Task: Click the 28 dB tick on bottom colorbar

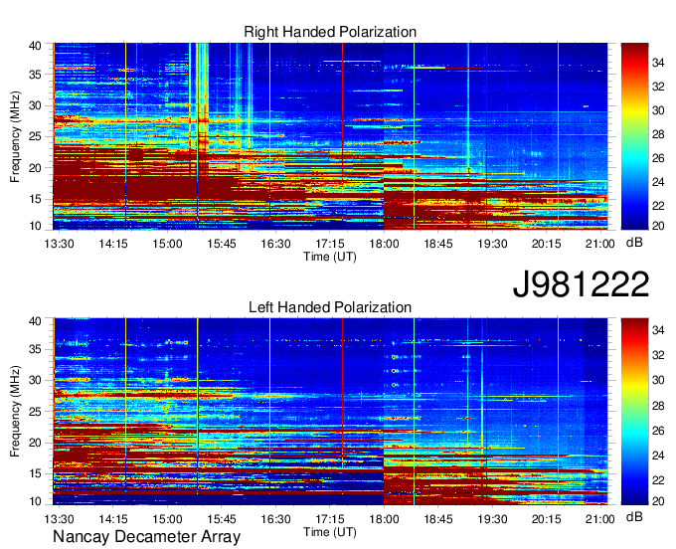Action: tap(658, 406)
